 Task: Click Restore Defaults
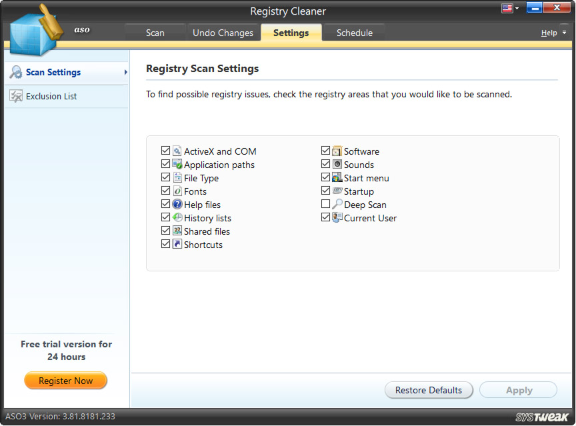pos(429,390)
